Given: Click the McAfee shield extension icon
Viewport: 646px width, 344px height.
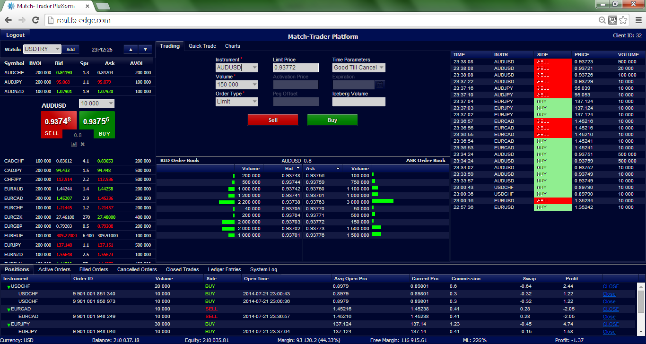Looking at the screenshot, I should [x=612, y=20].
